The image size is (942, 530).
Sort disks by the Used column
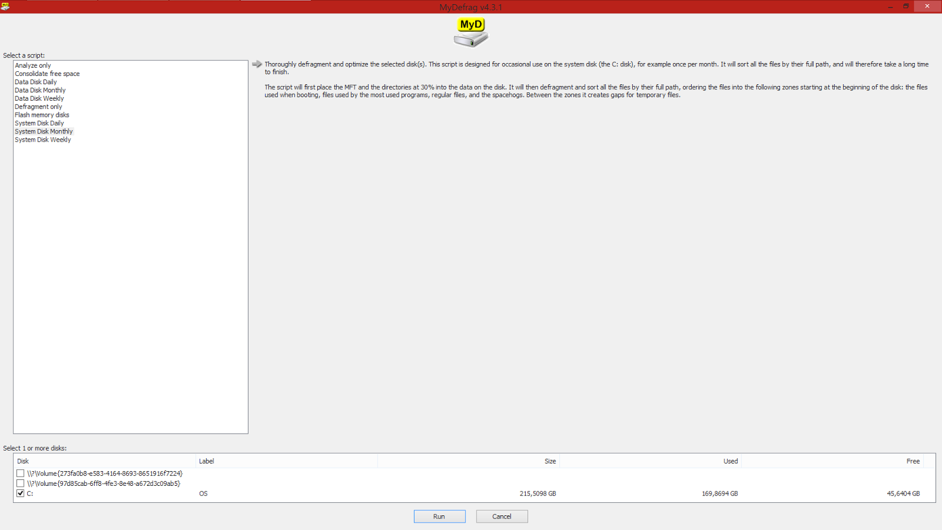pos(651,461)
